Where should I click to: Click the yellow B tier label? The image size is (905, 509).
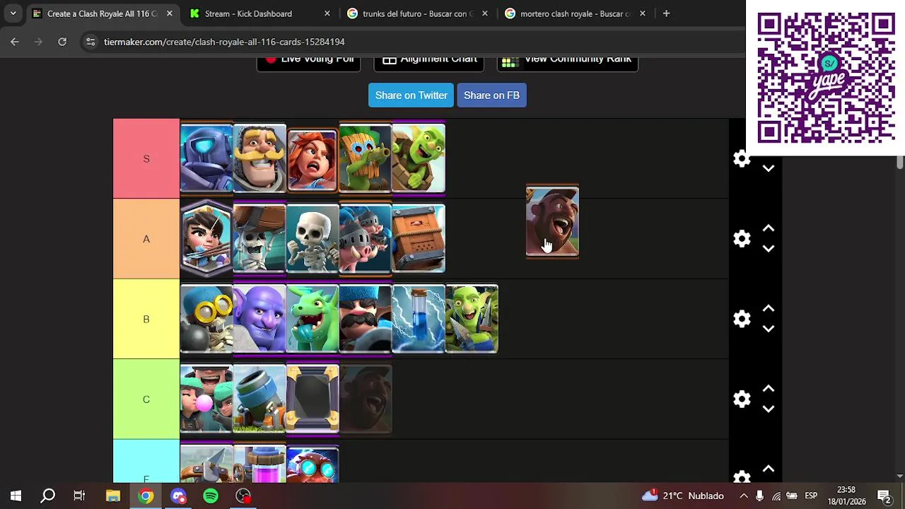click(x=146, y=319)
